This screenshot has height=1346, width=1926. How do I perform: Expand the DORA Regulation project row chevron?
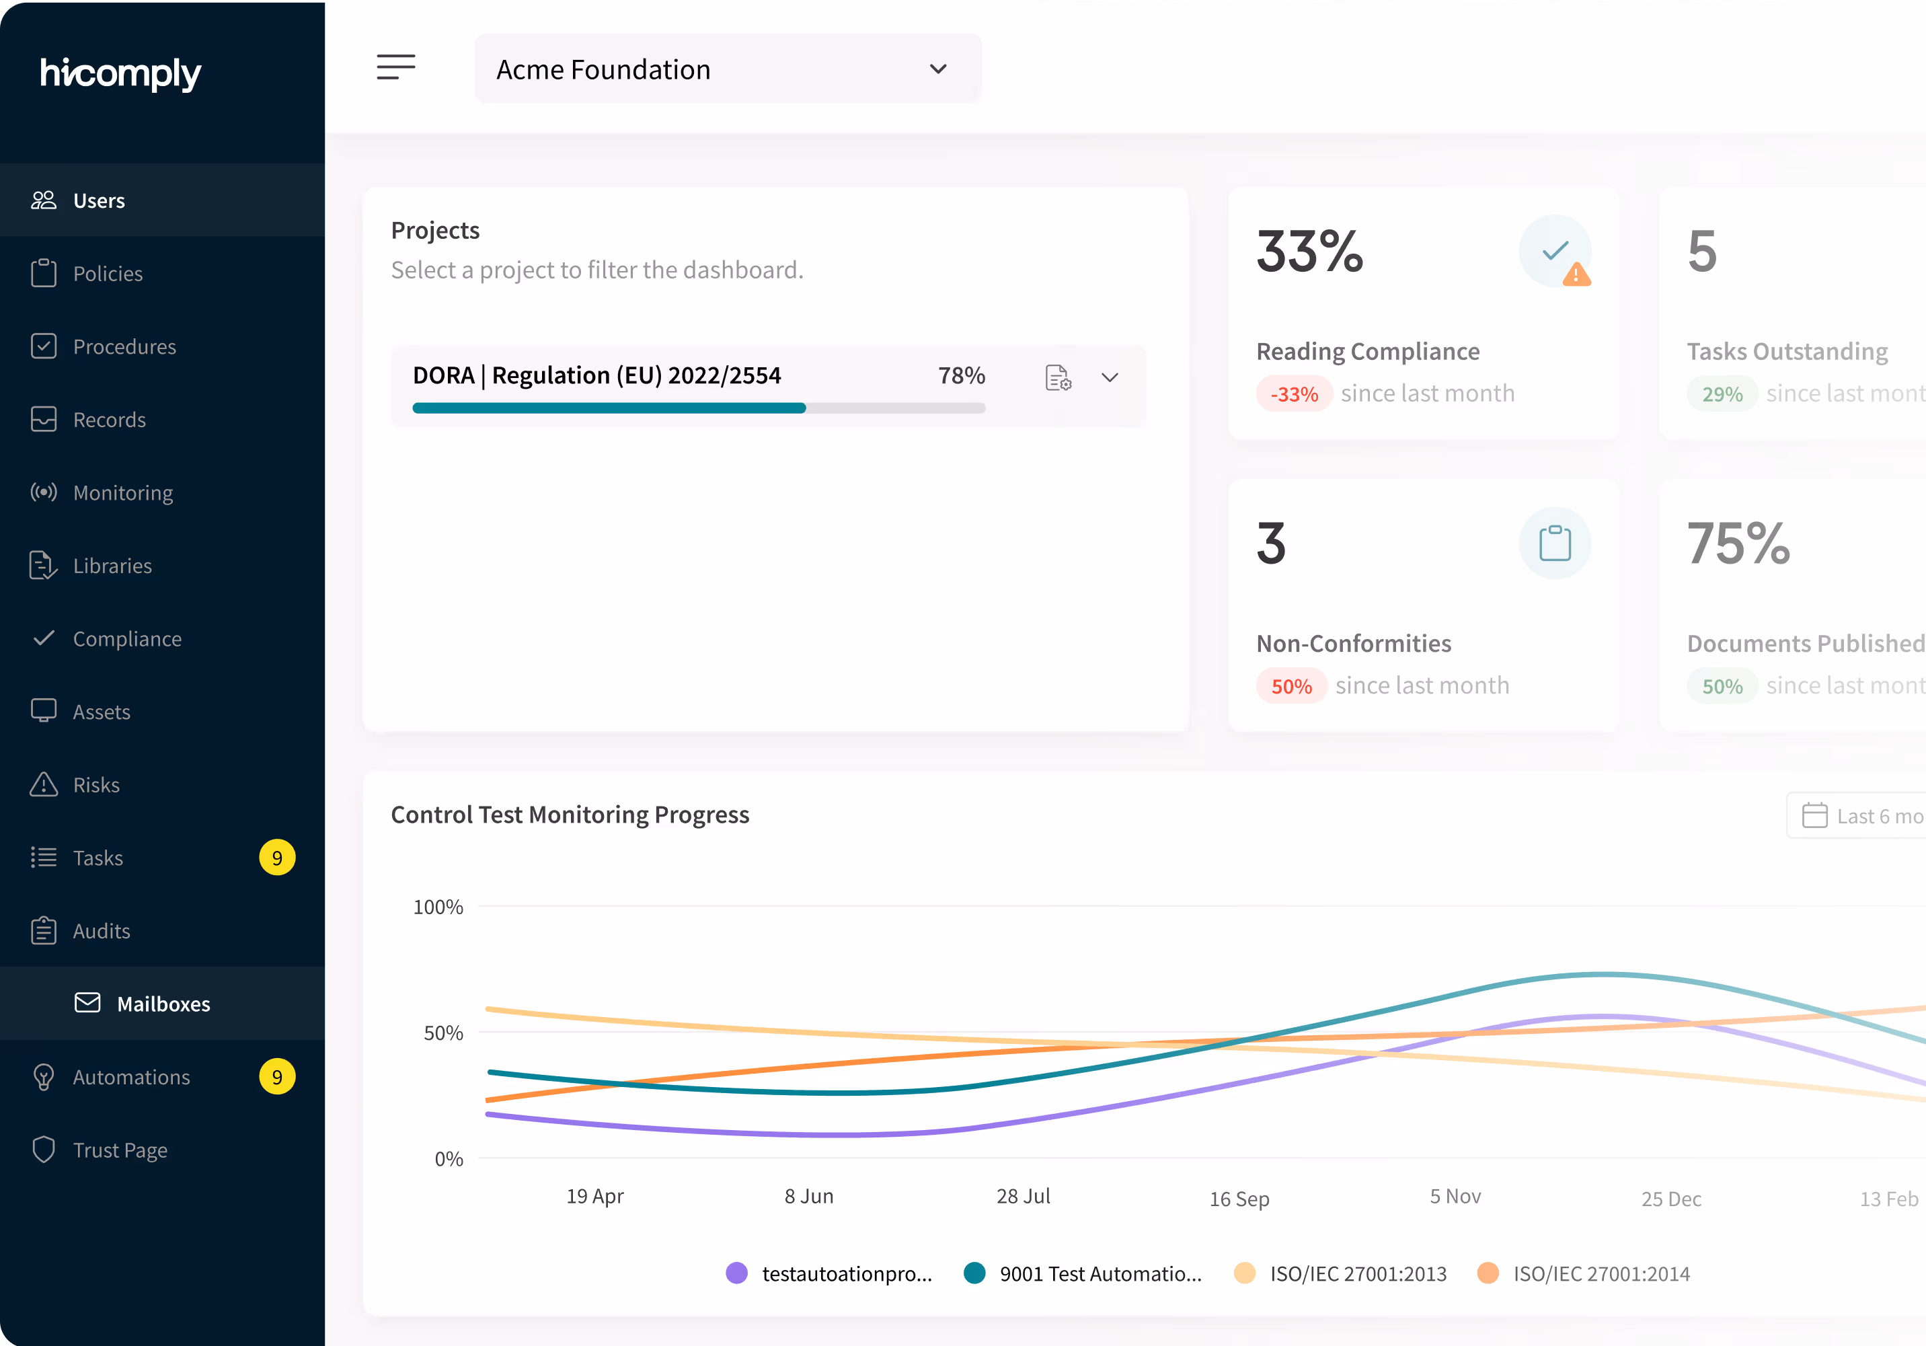point(1109,377)
